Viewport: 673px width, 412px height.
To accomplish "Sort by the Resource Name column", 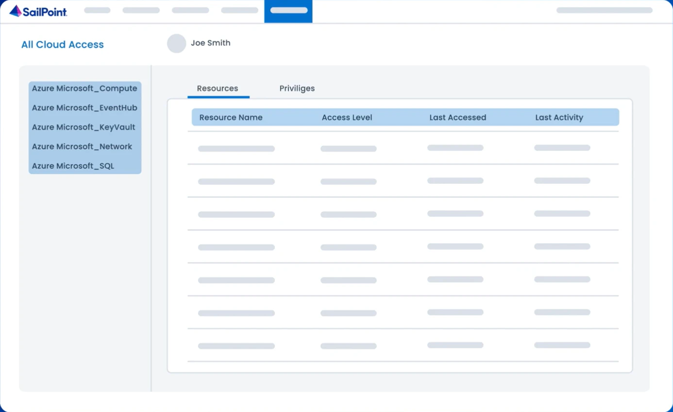I will (231, 117).
